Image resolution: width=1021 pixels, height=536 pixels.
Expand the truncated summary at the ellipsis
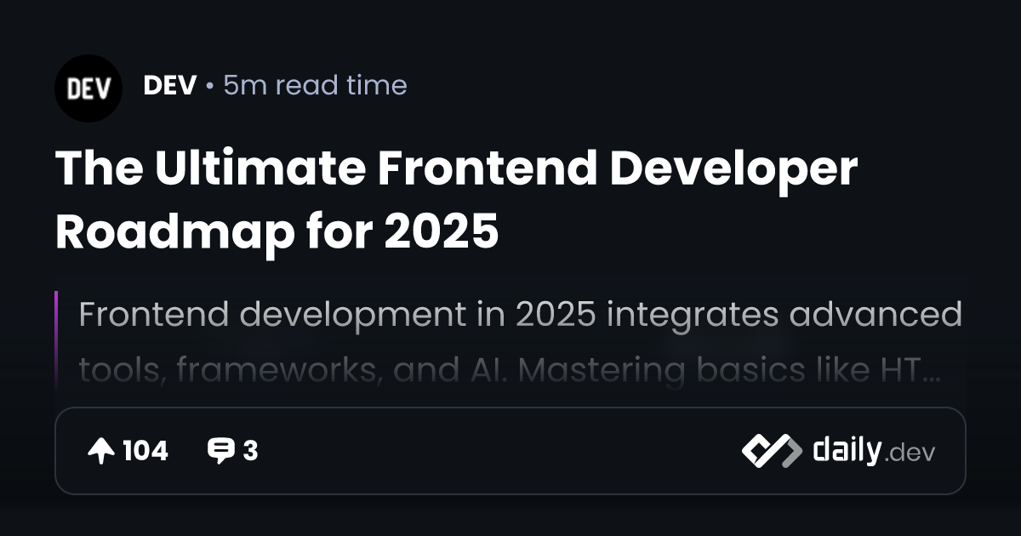tap(931, 374)
